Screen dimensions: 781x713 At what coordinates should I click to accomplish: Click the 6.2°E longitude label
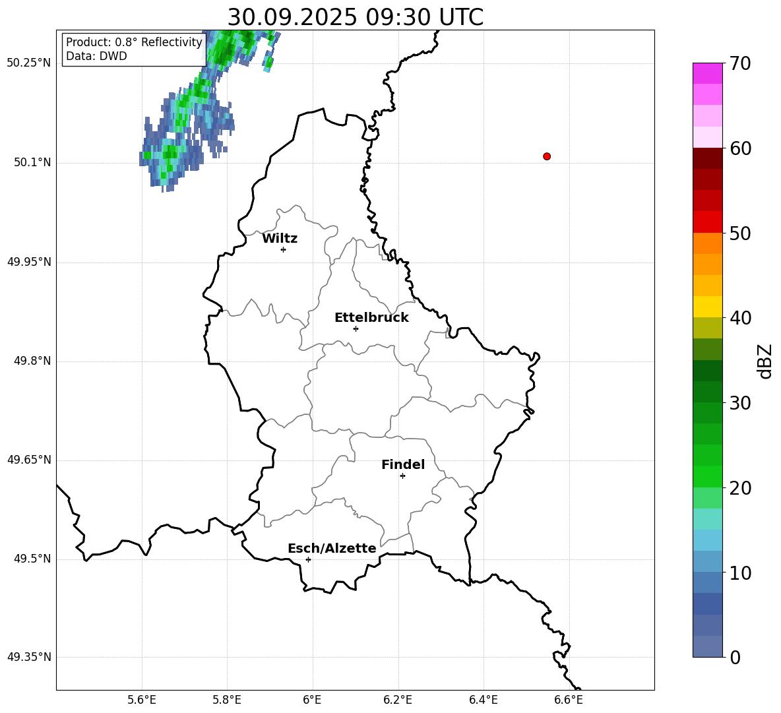[x=398, y=700]
